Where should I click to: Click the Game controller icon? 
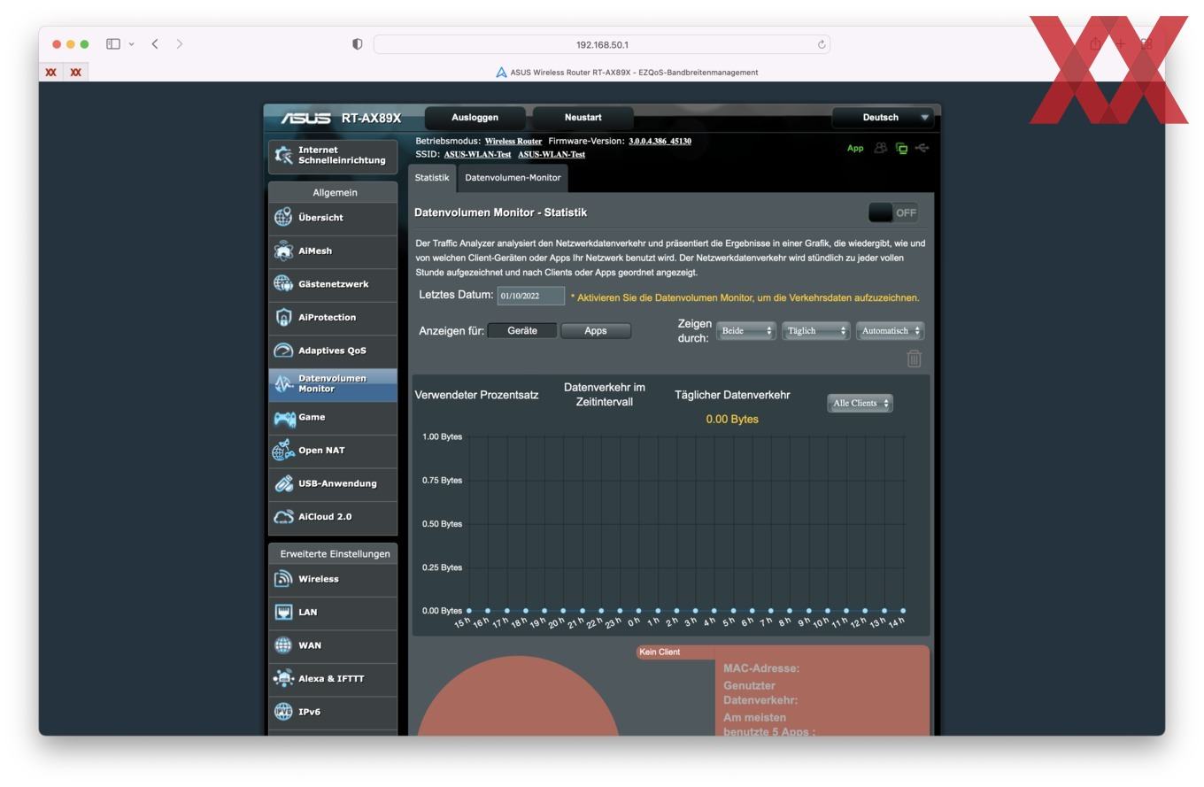pyautogui.click(x=284, y=417)
